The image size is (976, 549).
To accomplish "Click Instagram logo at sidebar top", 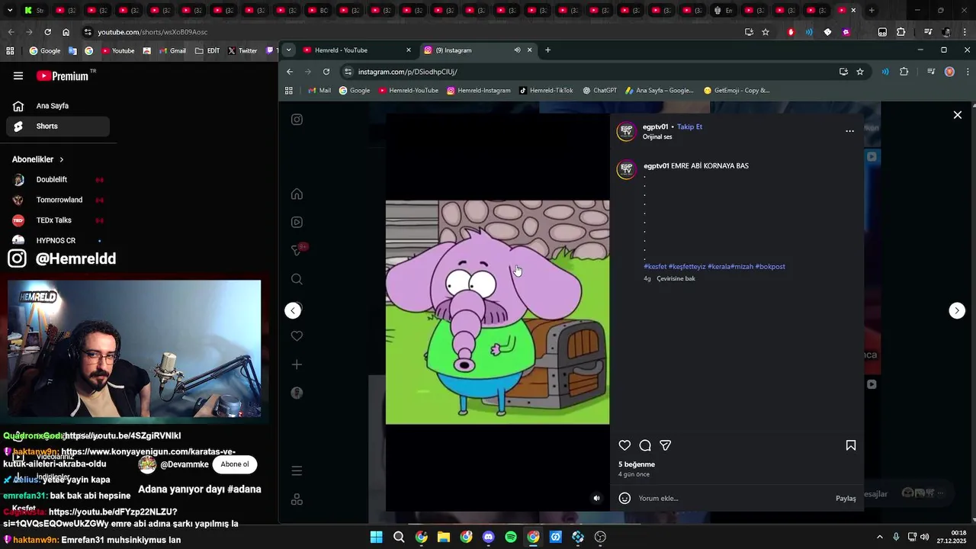I will click(297, 120).
